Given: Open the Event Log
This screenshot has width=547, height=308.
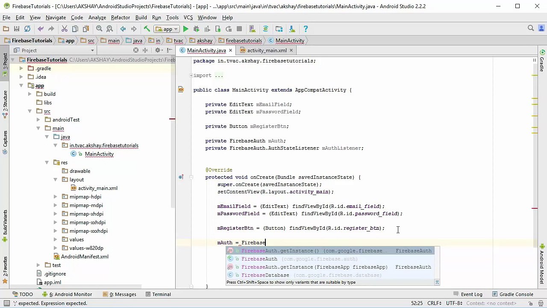Looking at the screenshot, I should [468, 294].
